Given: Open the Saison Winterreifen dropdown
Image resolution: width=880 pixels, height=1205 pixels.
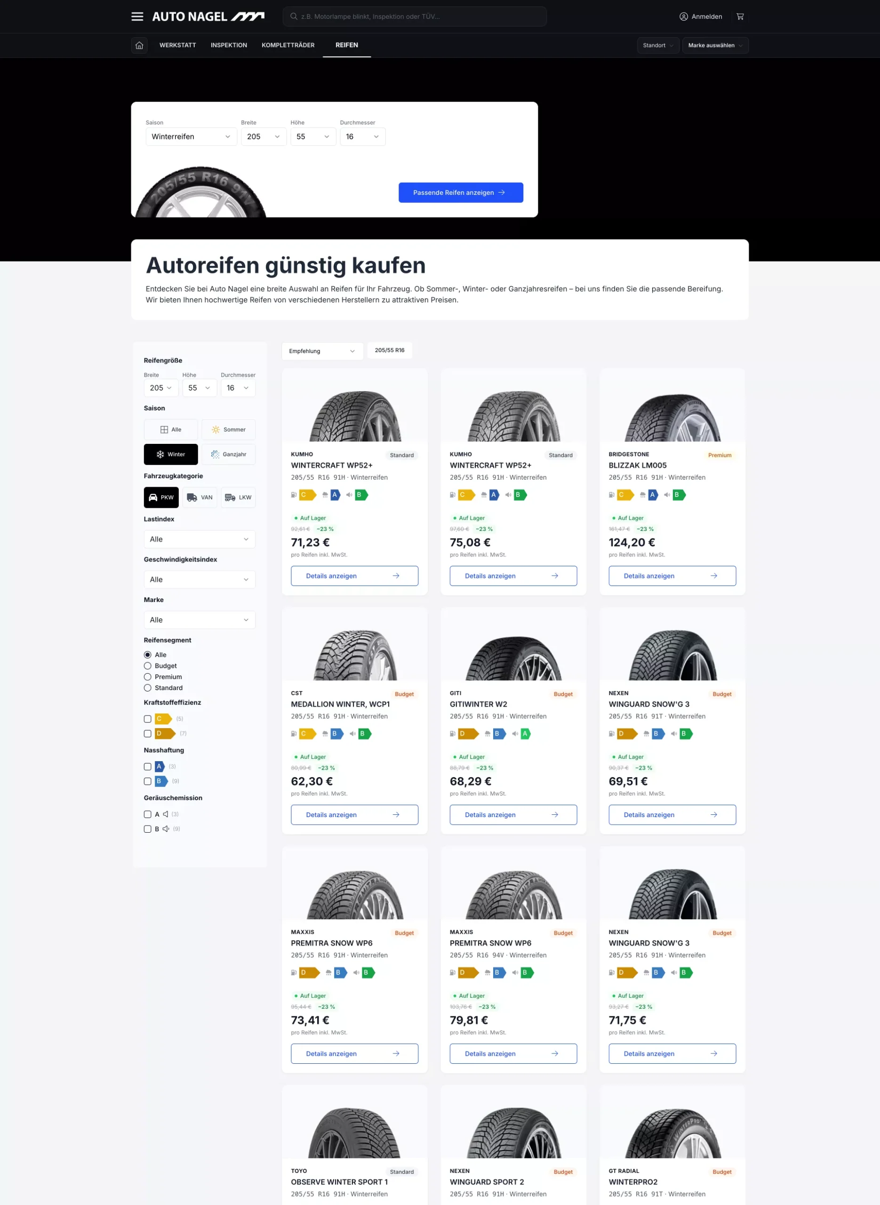Looking at the screenshot, I should pyautogui.click(x=191, y=137).
